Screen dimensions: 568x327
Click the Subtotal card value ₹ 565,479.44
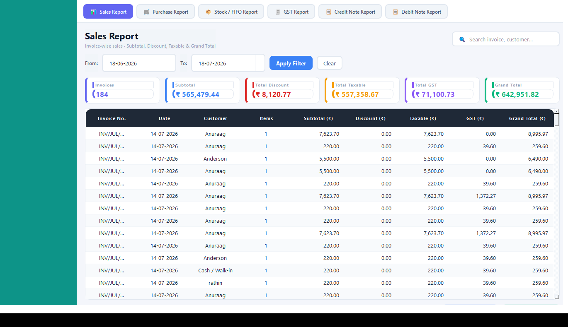pyautogui.click(x=198, y=94)
